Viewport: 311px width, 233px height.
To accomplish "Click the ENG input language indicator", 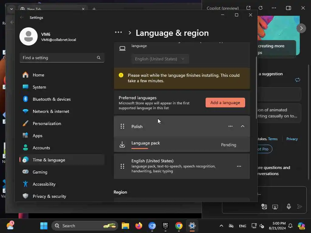I will (x=242, y=226).
